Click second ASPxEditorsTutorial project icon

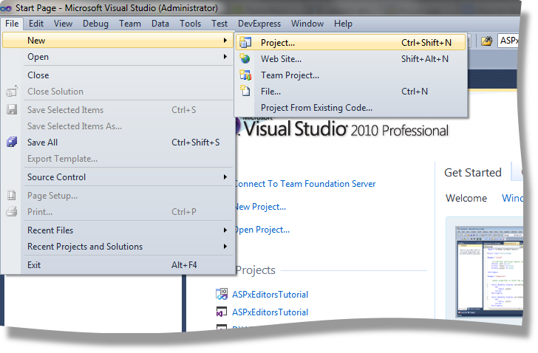tap(222, 312)
